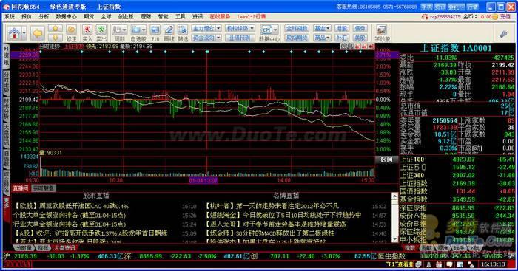Switch to the 大盘资讯 bottom tab
Viewport: 518px width, 271px height.
pos(65,247)
